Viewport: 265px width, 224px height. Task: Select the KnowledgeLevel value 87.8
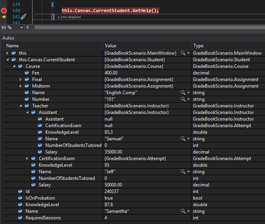tap(108, 205)
